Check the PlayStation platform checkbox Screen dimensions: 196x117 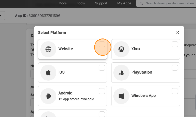coord(175,68)
